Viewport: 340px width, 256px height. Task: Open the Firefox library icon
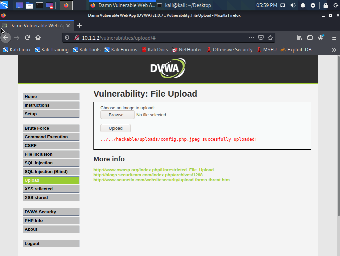299,38
